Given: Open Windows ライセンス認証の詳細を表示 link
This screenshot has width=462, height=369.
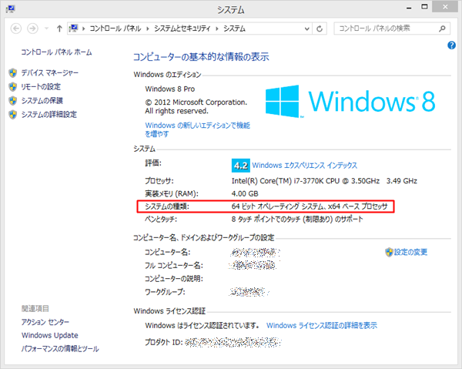Looking at the screenshot, I should [x=322, y=325].
